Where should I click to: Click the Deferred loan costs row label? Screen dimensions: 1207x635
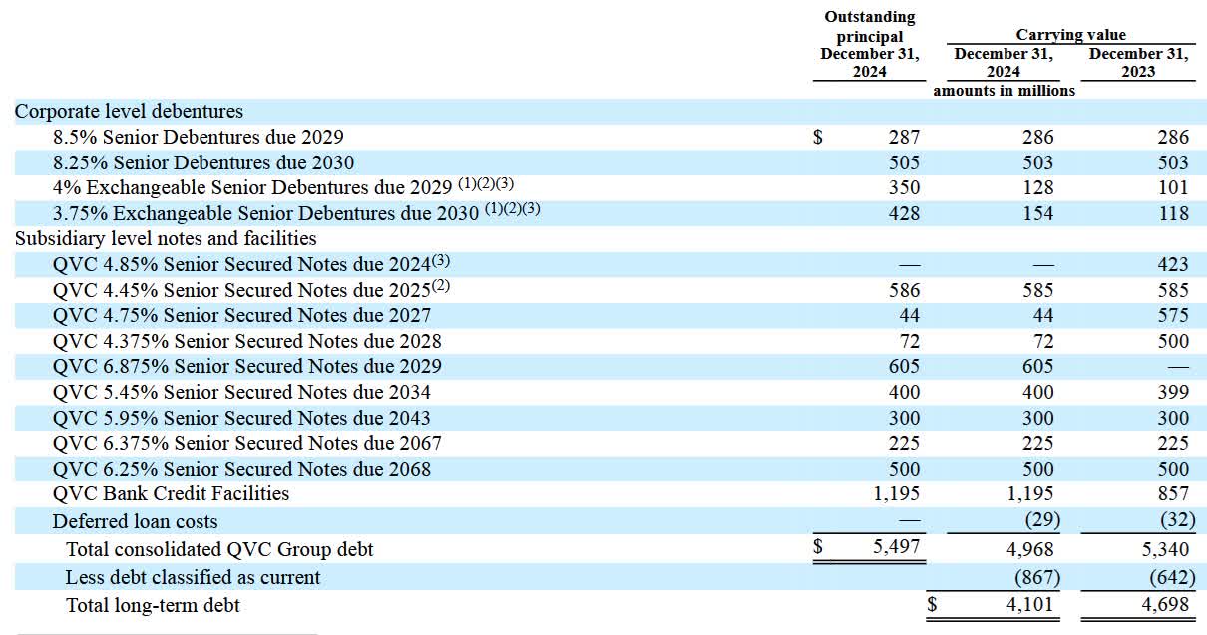click(135, 521)
